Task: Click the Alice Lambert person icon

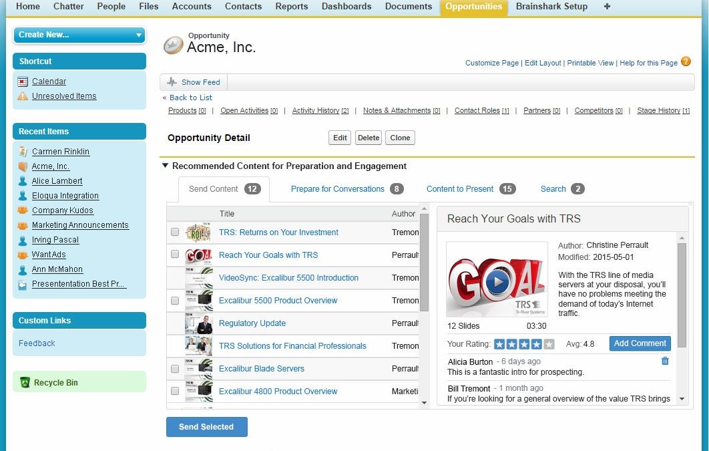Action: click(x=23, y=181)
